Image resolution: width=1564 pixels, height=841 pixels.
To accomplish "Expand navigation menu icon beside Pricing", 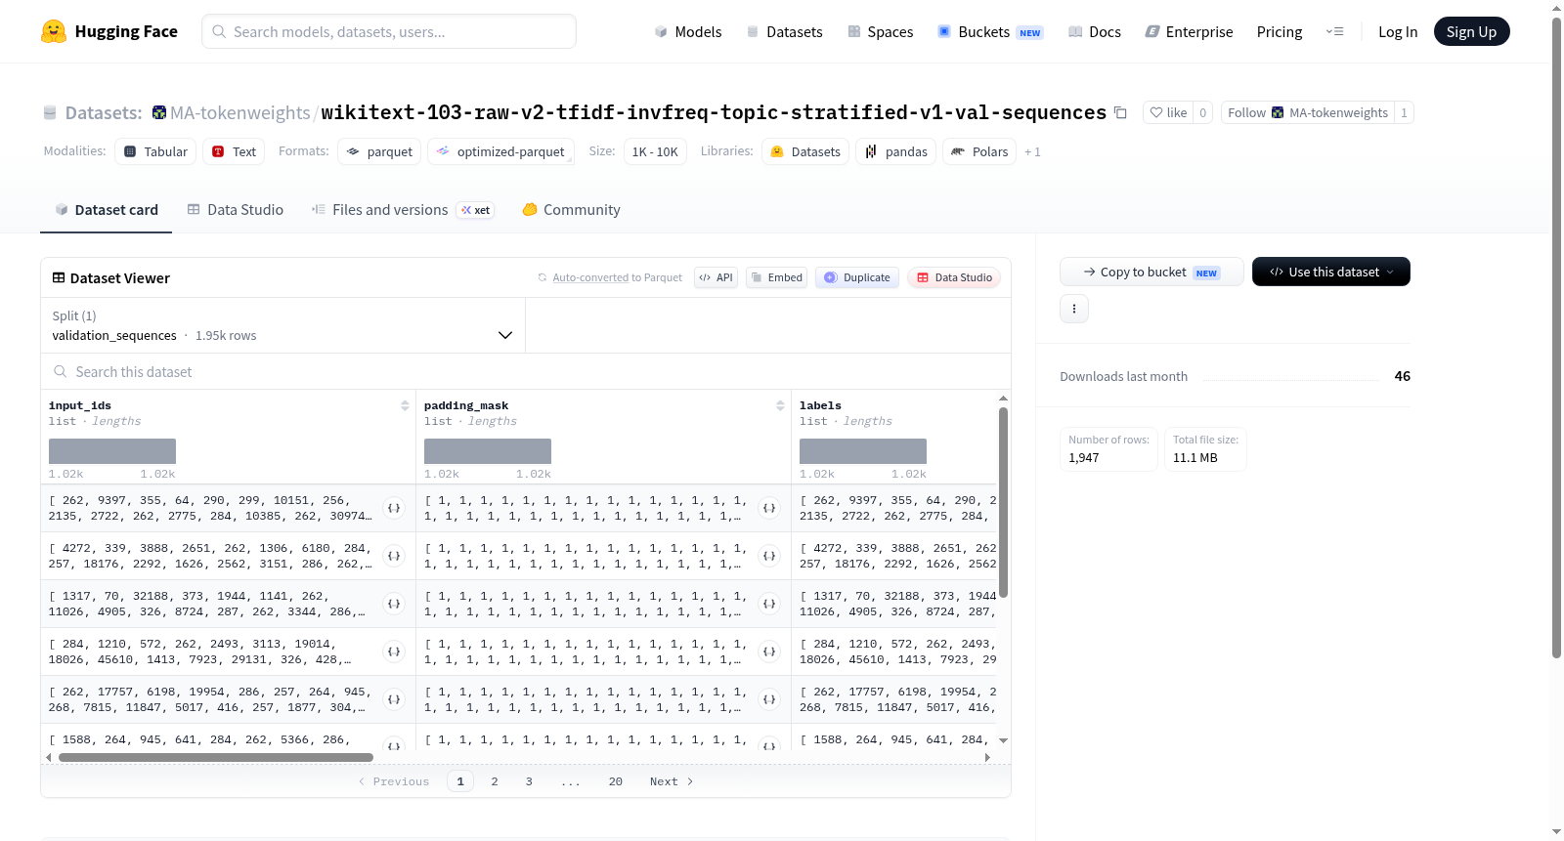I will [1334, 31].
